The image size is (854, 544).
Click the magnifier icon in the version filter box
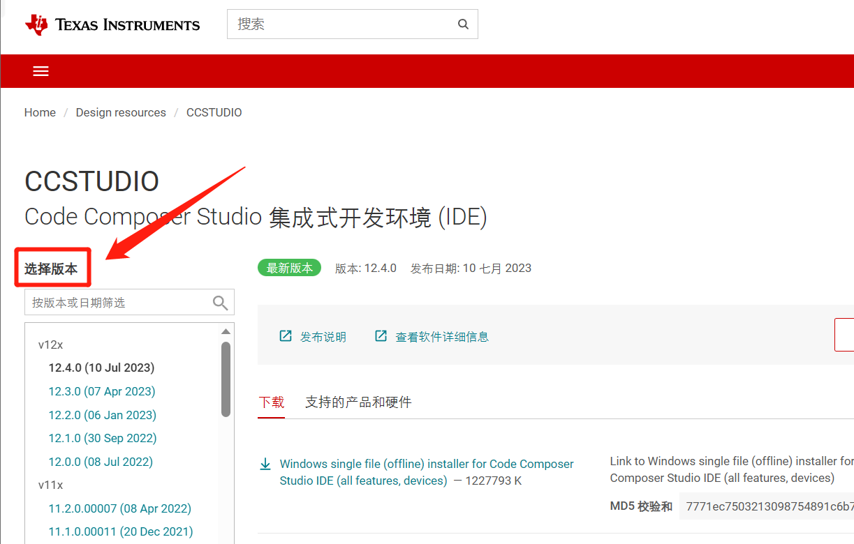[x=220, y=303]
